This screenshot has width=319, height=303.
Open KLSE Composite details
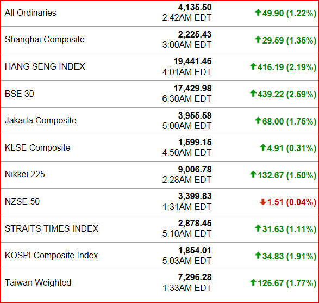(x=37, y=147)
